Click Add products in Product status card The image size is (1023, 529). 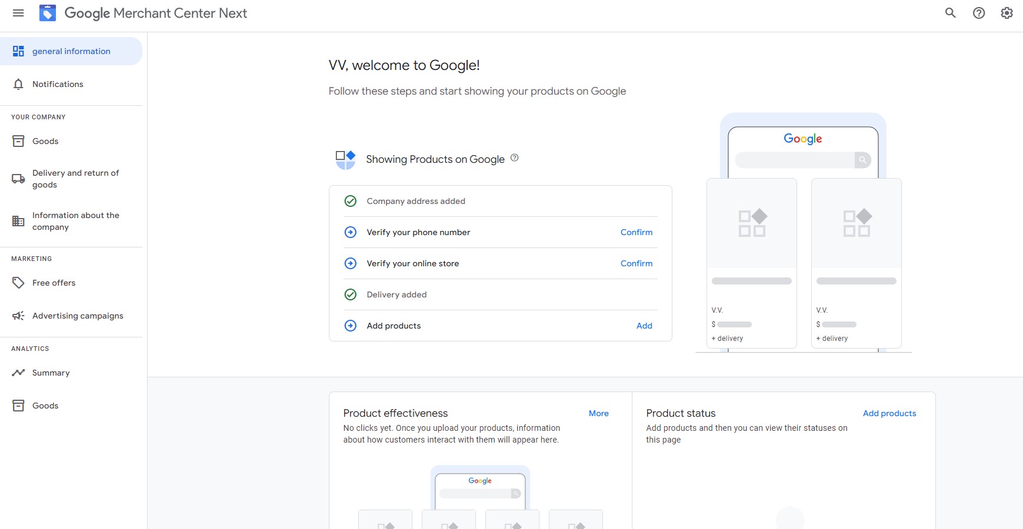pos(889,413)
